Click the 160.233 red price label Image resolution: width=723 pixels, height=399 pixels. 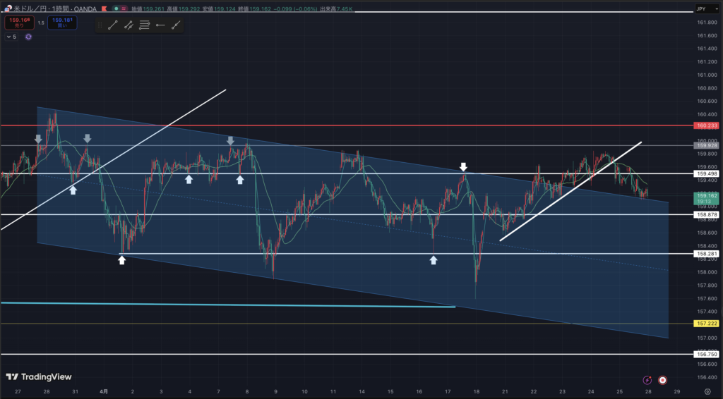[706, 125]
